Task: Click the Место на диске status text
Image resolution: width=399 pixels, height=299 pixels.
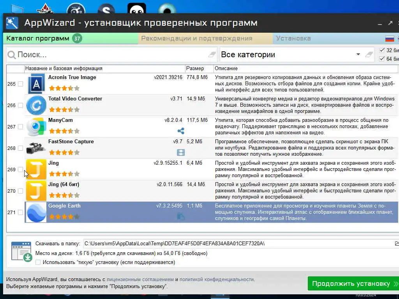Action: pos(122,253)
